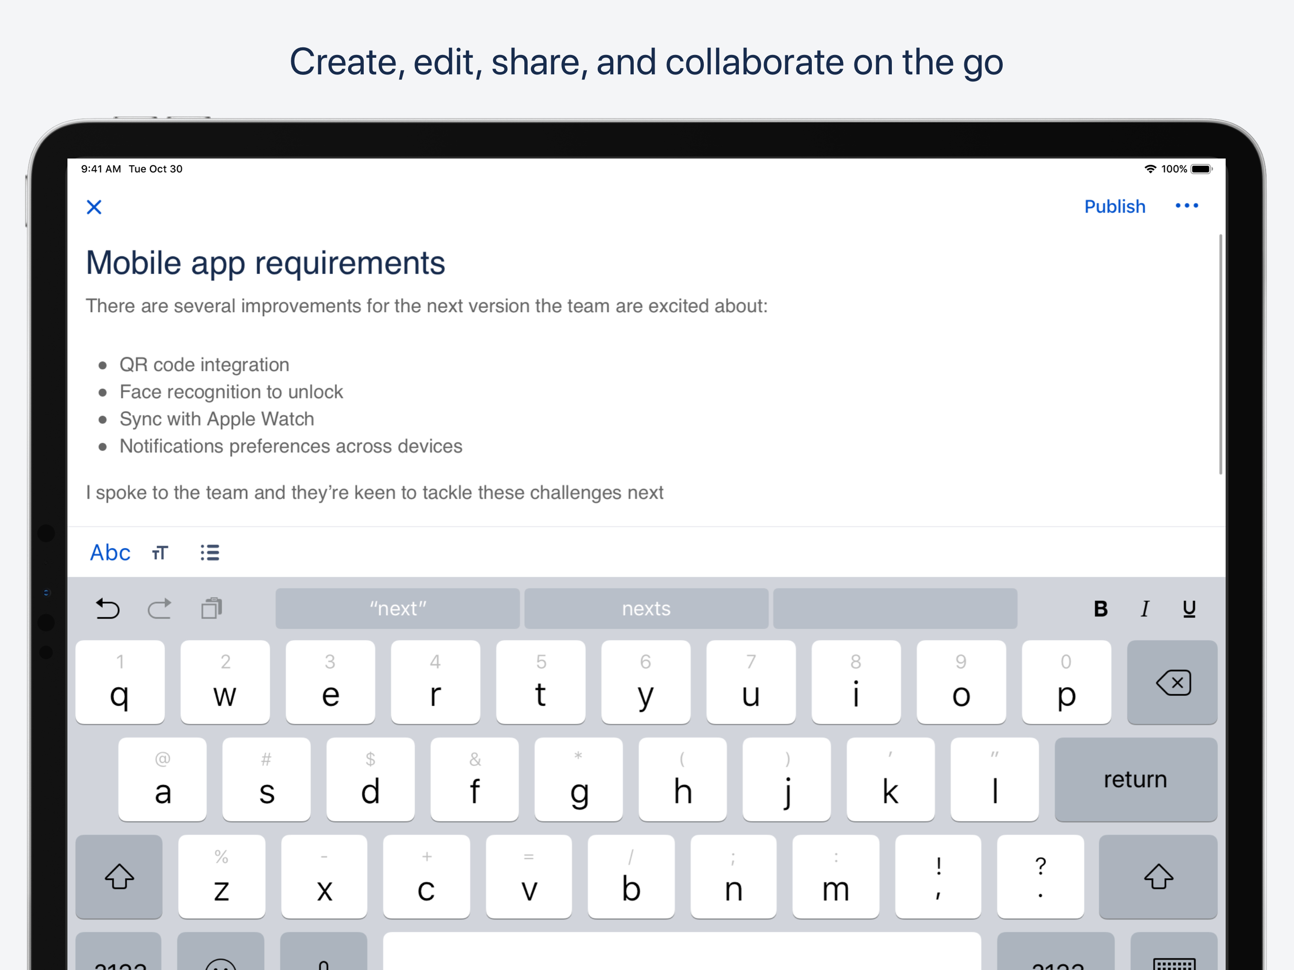
Task: Tap the paste clipboard icon
Action: coord(211,609)
